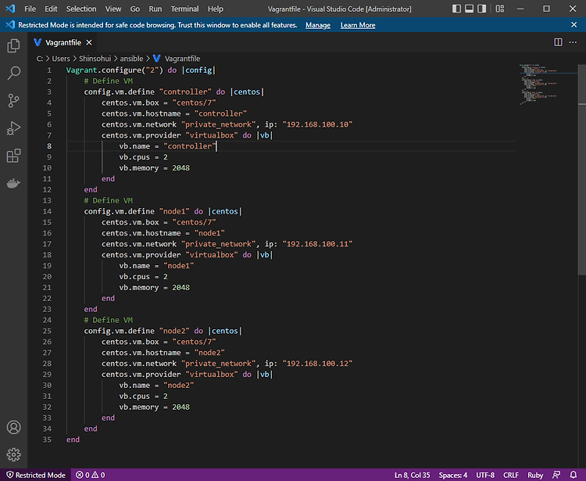The height and width of the screenshot is (481, 586).
Task: Change language mode via Ruby
Action: coord(535,475)
